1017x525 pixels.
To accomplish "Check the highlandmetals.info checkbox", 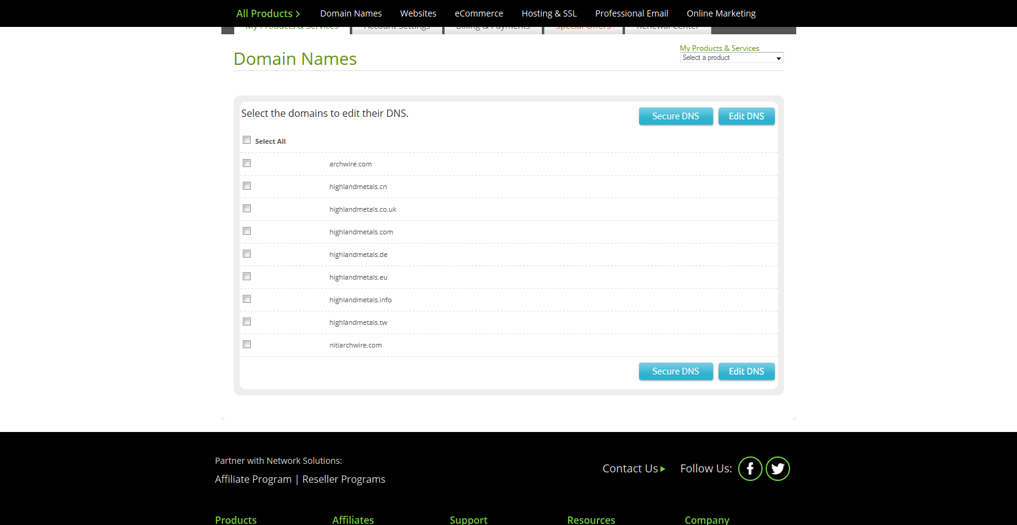I will point(246,299).
